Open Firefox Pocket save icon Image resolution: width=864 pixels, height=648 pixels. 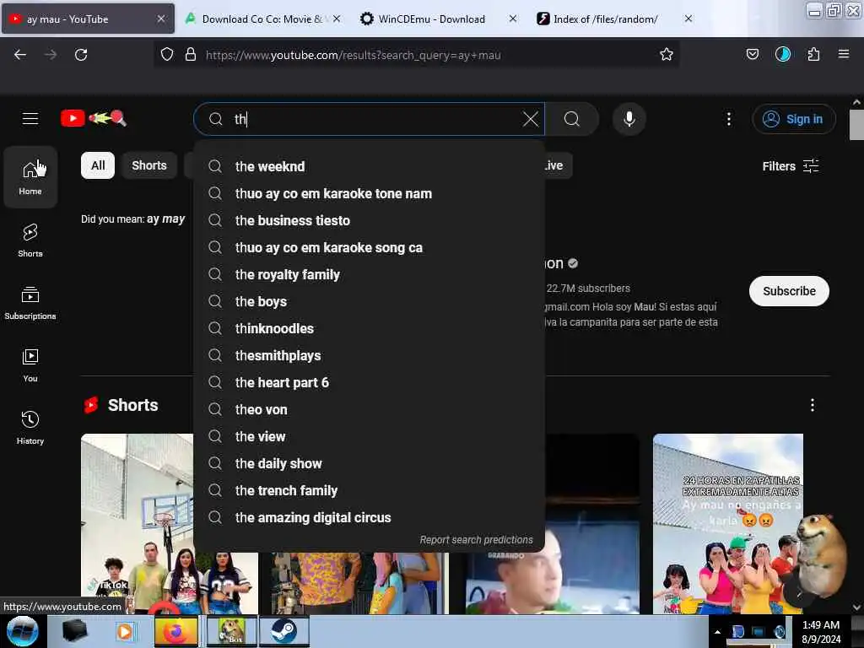[752, 54]
